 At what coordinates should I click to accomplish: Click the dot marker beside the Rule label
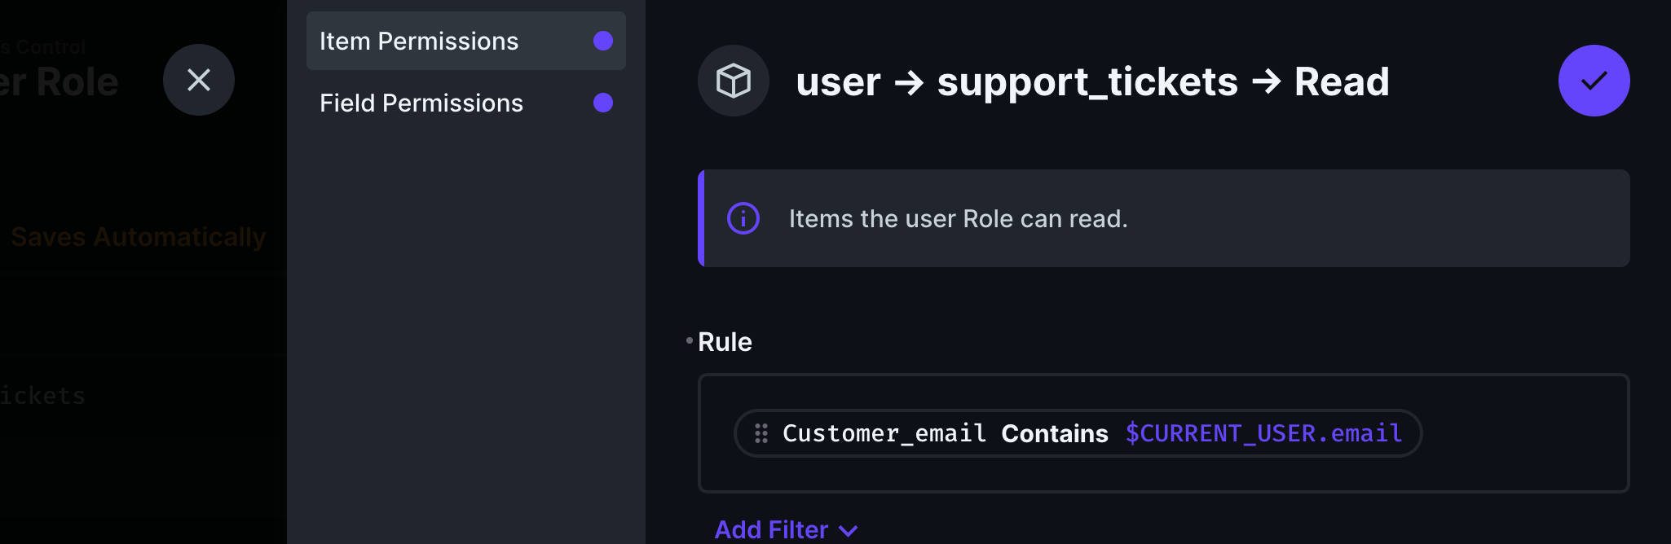tap(688, 339)
